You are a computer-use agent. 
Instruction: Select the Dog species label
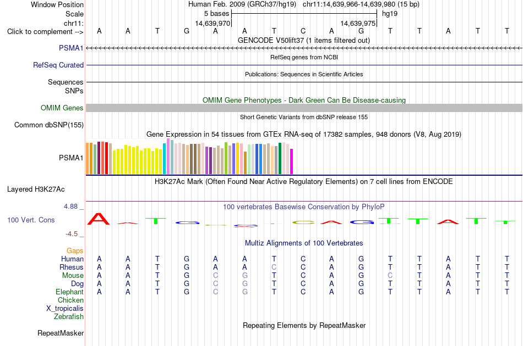pyautogui.click(x=77, y=284)
